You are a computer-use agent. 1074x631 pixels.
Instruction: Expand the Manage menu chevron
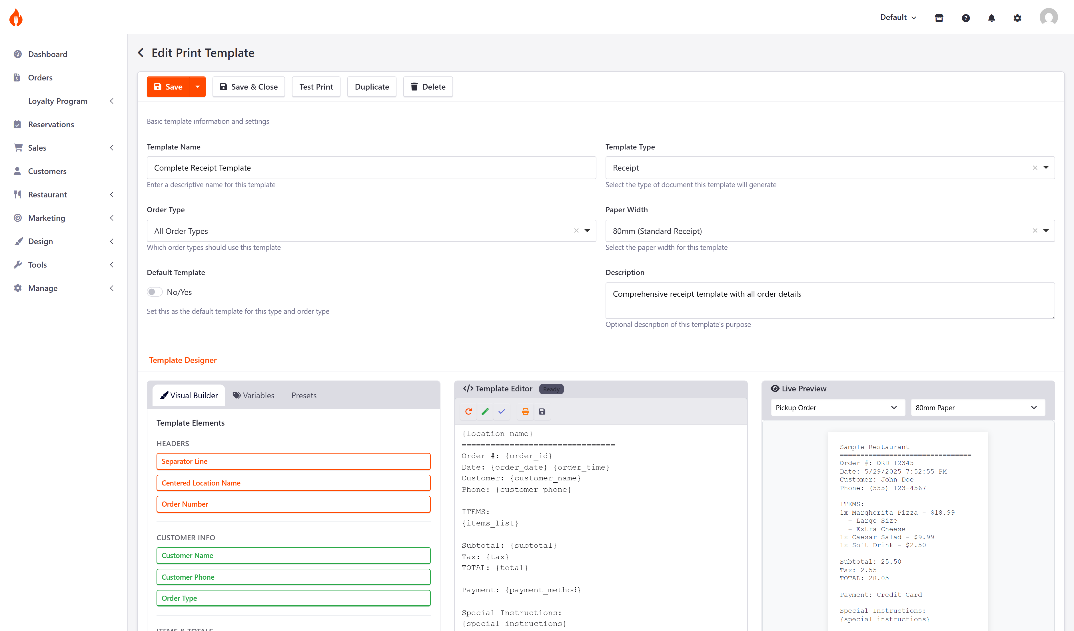tap(112, 288)
